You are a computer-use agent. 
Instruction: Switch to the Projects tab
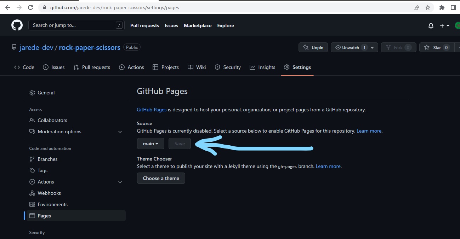coord(165,67)
